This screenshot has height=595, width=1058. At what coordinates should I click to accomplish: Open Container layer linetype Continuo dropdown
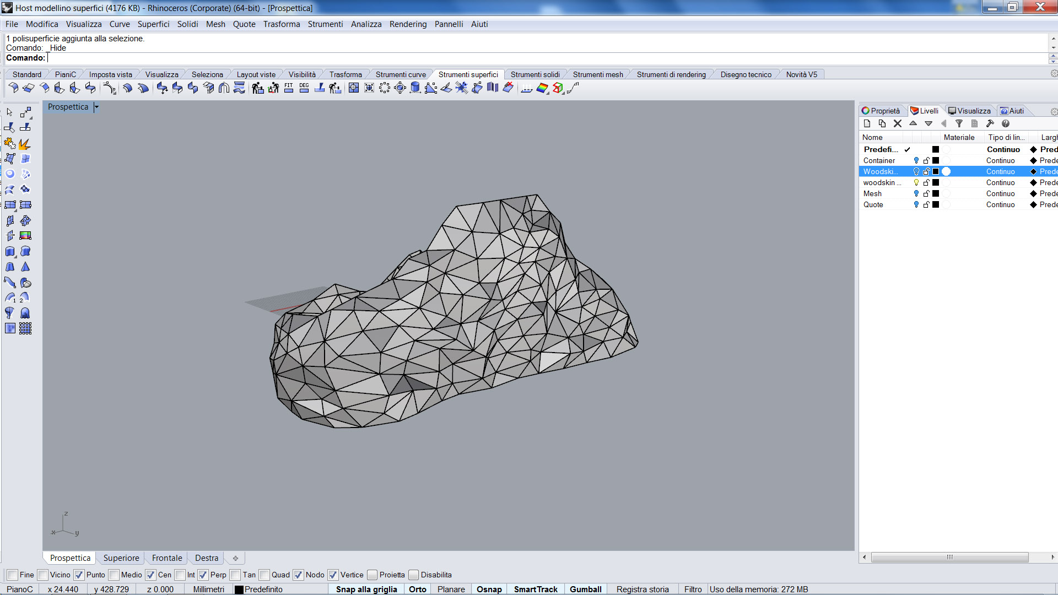click(x=1000, y=160)
